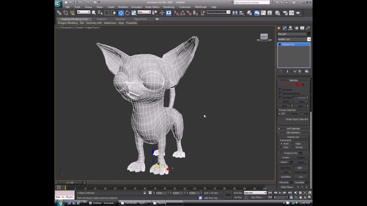Toggle the Percent Snap icon
The image size is (367, 206).
pyautogui.click(x=189, y=13)
